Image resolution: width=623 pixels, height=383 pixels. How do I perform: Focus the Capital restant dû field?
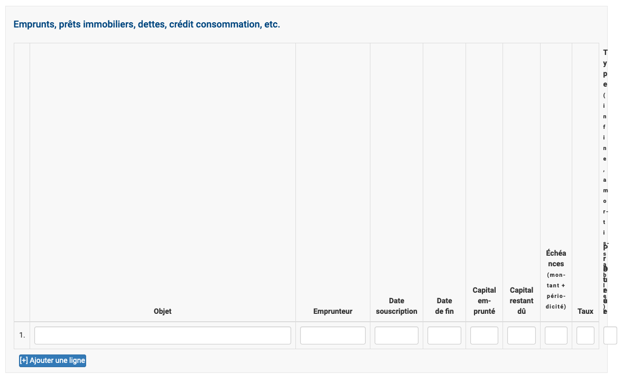tap(522, 335)
